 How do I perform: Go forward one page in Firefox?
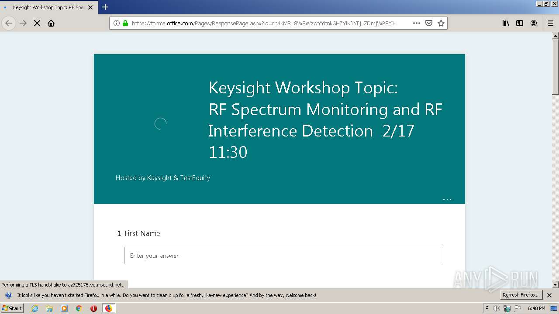(x=23, y=23)
